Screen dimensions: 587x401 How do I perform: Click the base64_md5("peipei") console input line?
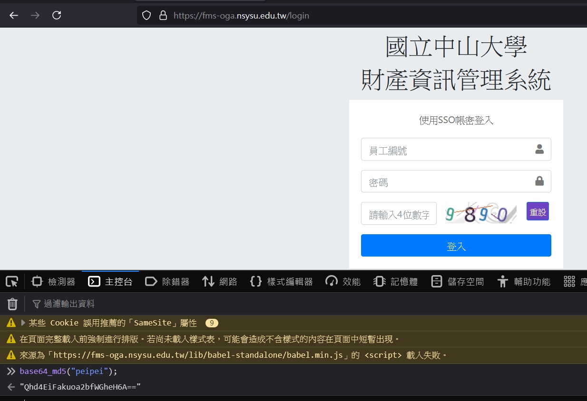[x=68, y=371]
